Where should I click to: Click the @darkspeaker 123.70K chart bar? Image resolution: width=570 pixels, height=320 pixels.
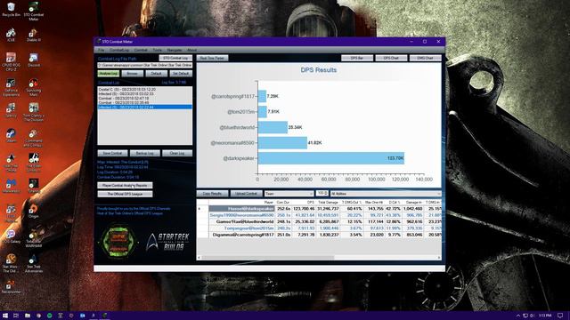tap(330, 158)
